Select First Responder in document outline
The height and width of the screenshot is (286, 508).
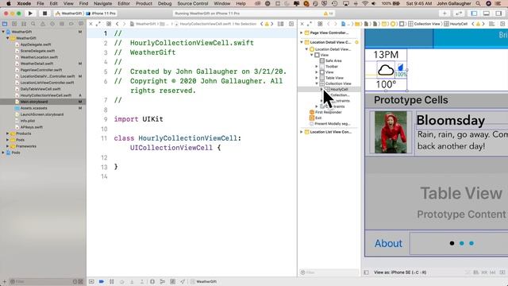(328, 112)
